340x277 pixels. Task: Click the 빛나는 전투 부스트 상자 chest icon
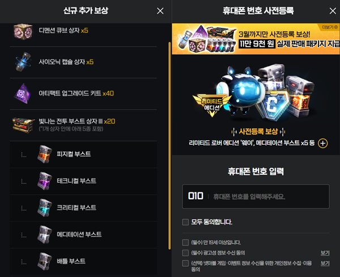click(23, 125)
